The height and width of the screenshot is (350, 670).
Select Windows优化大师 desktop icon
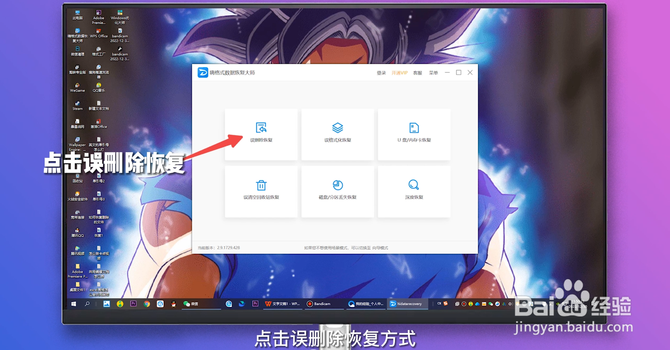pyautogui.click(x=120, y=17)
